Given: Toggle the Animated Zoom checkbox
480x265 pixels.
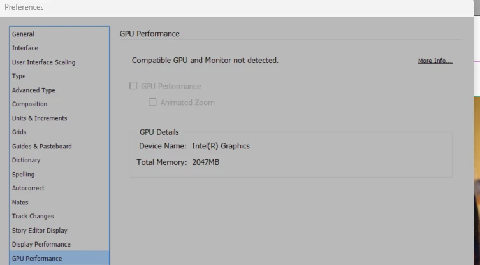Looking at the screenshot, I should coord(152,102).
